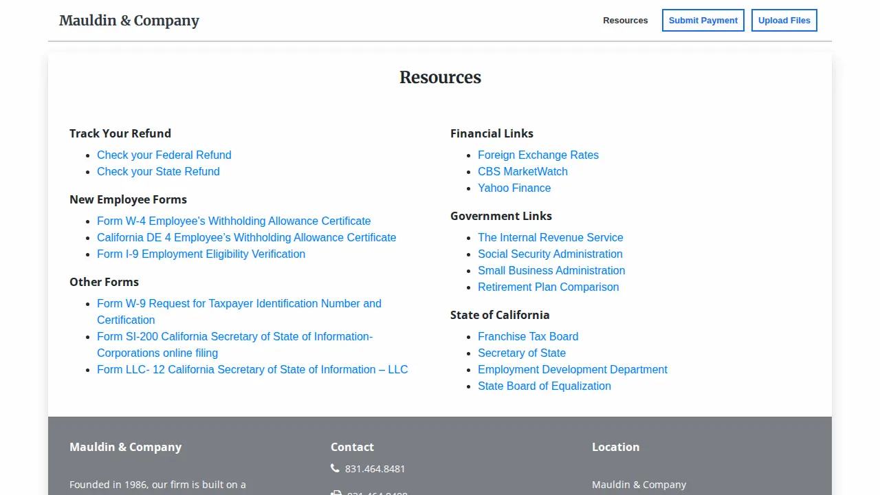Click the phone icon beside 831.464.8481
Screen dimensions: 880x495
point(335,468)
